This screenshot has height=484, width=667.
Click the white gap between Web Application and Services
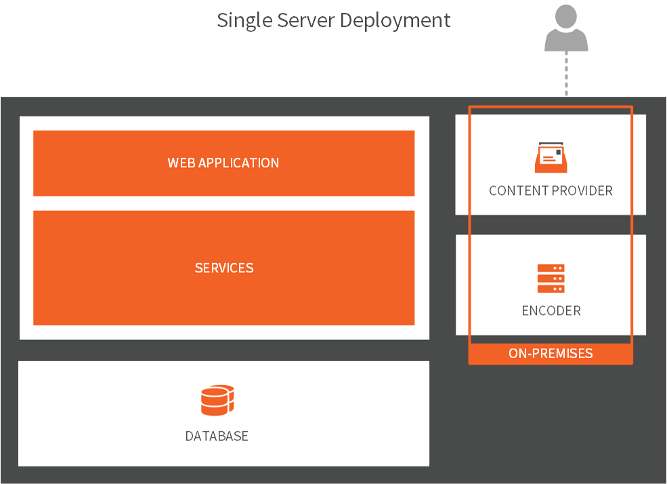[223, 203]
